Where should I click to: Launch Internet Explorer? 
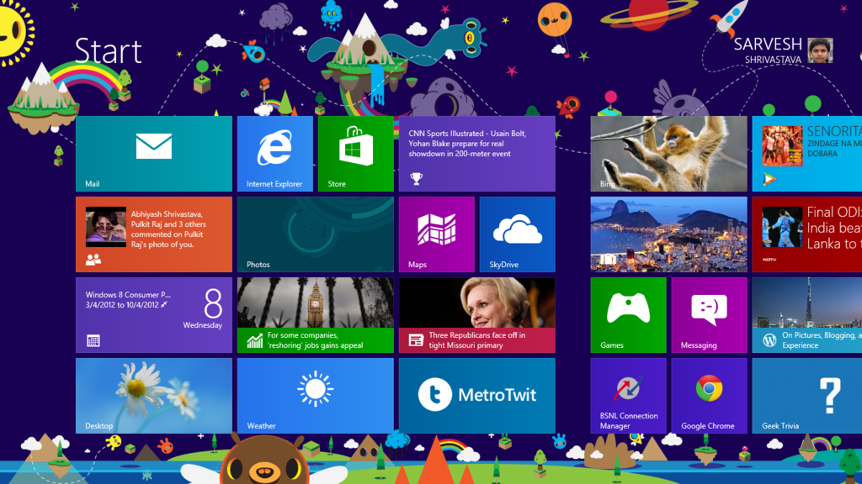[274, 153]
